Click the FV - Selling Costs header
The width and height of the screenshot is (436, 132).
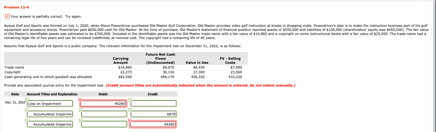tap(230, 60)
